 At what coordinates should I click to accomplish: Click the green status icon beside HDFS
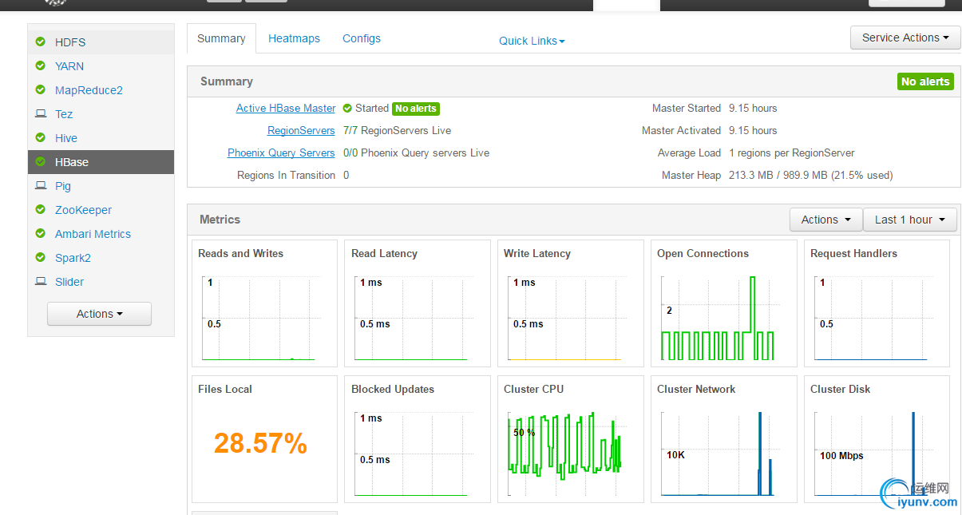(41, 42)
